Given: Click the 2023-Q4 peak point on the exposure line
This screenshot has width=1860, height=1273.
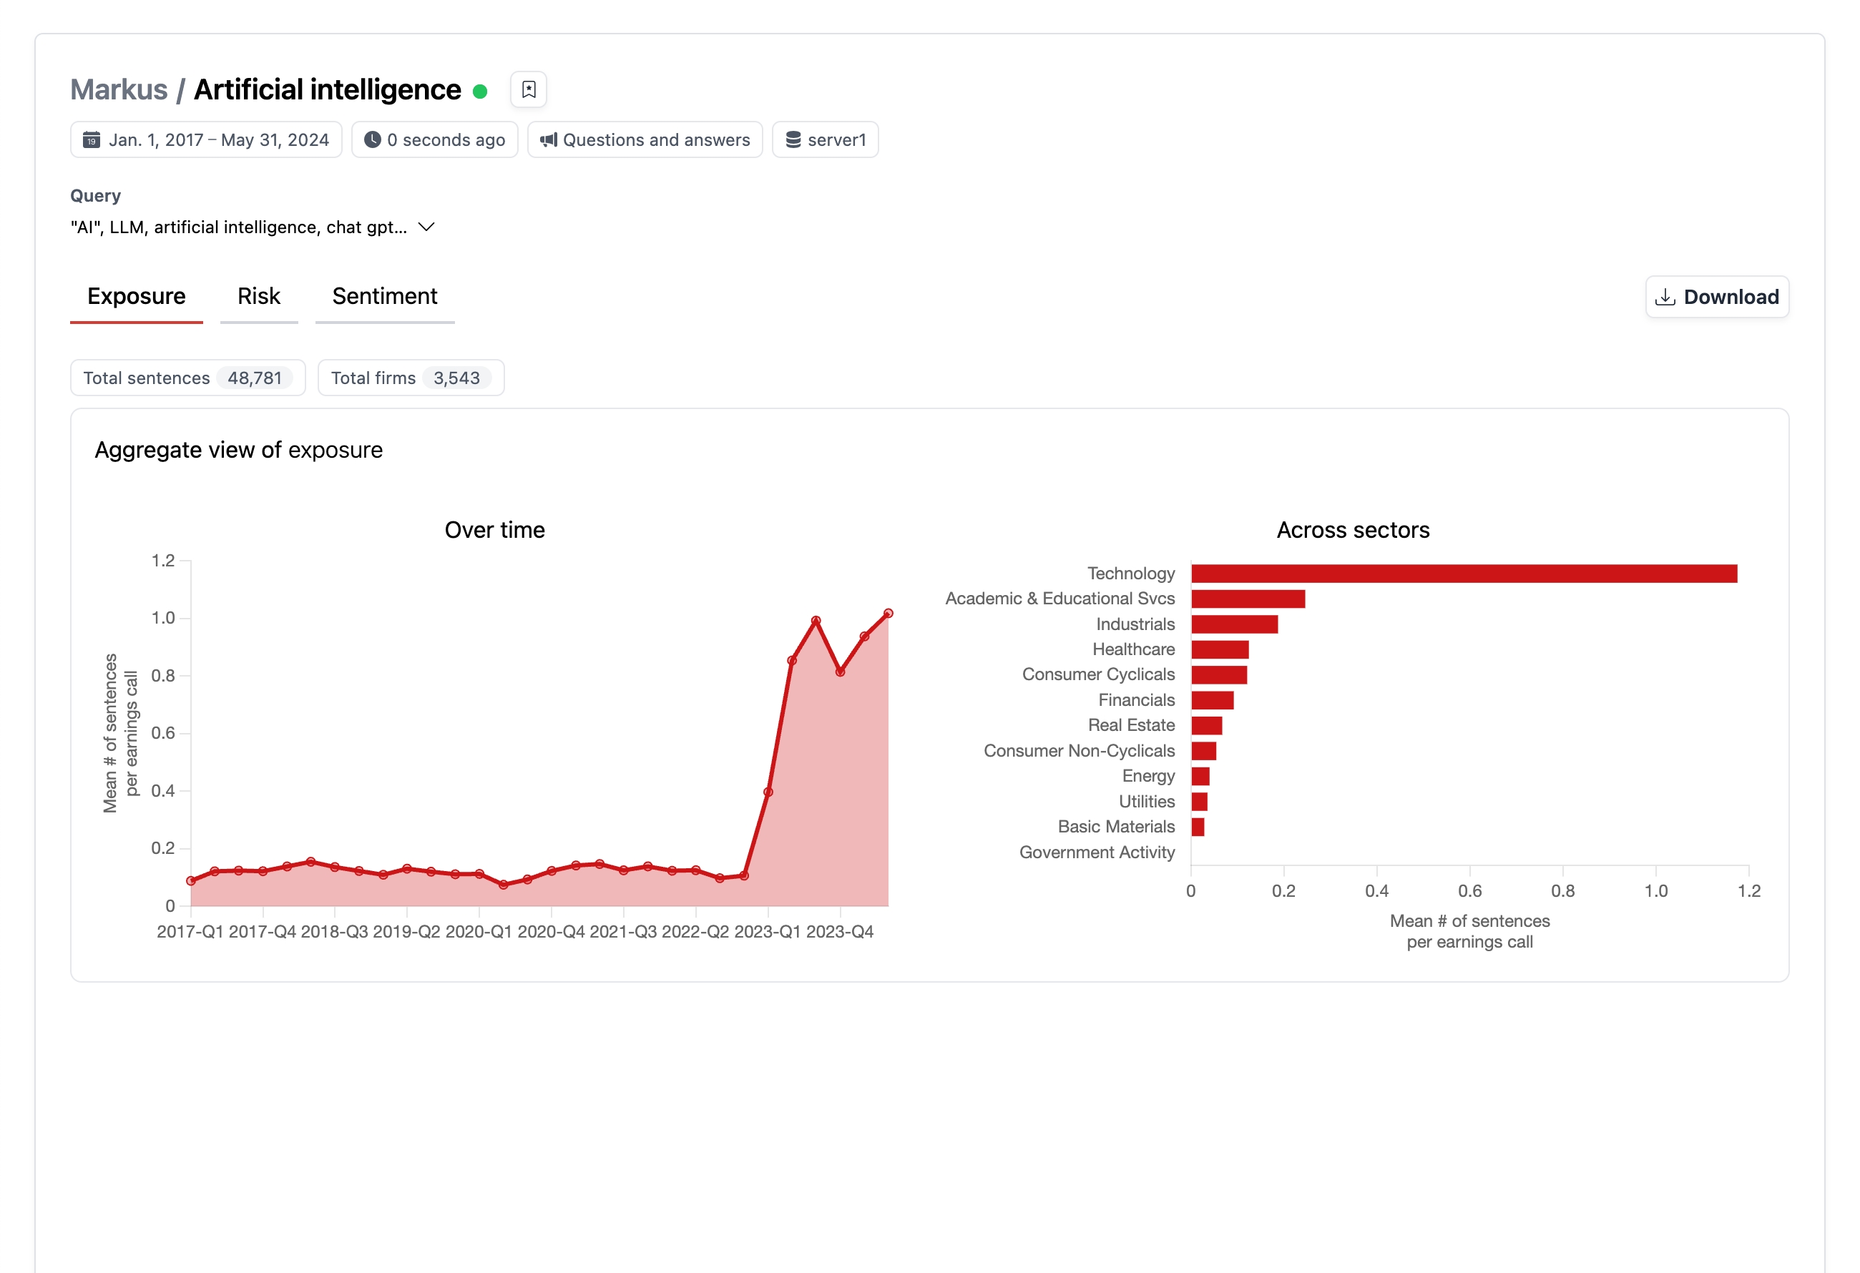Looking at the screenshot, I should pyautogui.click(x=816, y=619).
